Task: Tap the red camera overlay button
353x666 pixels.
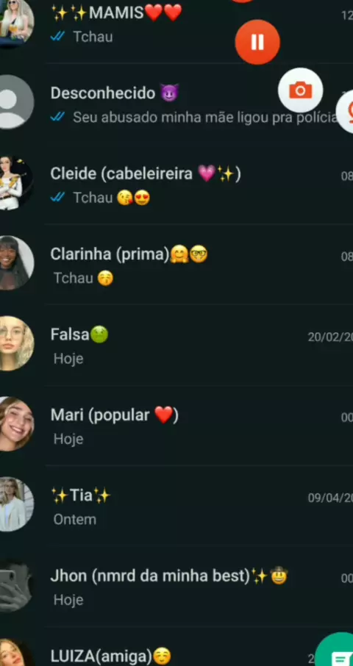Action: (x=300, y=90)
